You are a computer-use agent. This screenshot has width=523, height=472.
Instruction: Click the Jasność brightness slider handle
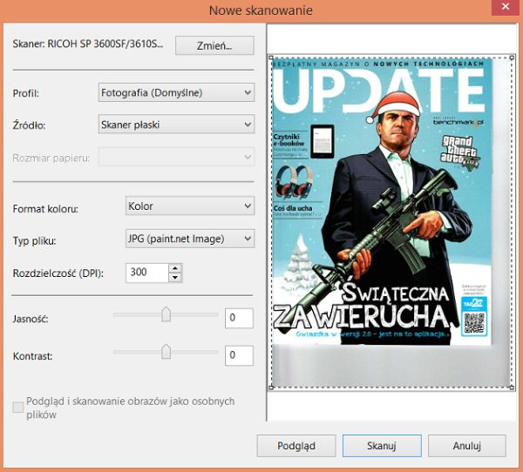166,314
